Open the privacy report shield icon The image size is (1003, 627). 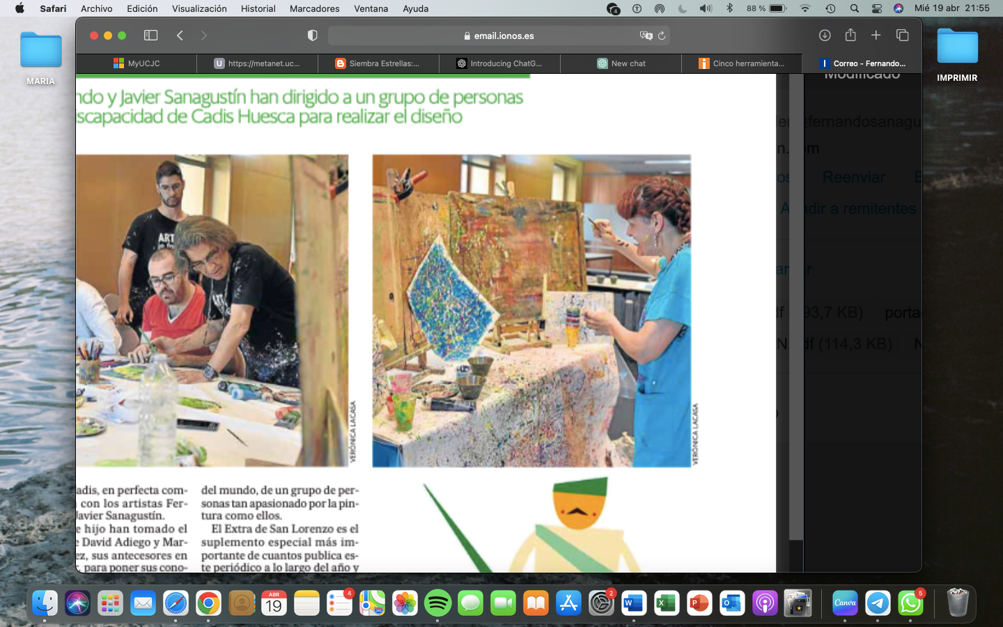[x=313, y=36]
